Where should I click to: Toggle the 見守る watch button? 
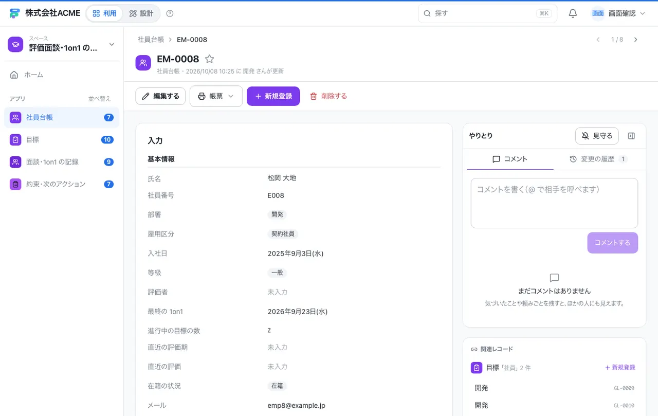tap(597, 136)
